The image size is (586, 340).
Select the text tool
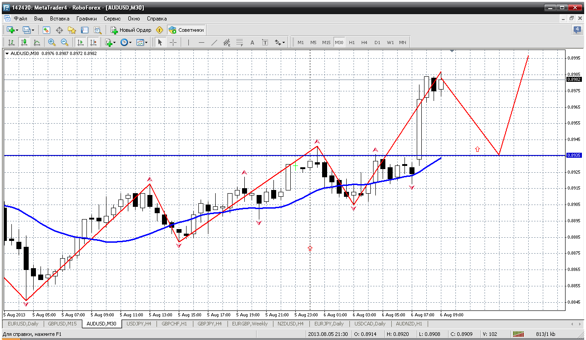[x=253, y=42]
